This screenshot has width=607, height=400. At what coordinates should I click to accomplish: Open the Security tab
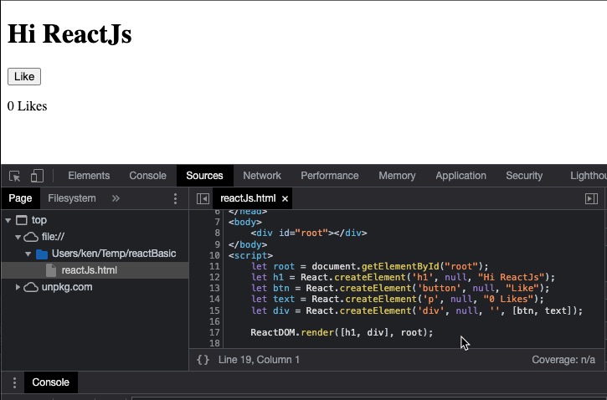(524, 176)
